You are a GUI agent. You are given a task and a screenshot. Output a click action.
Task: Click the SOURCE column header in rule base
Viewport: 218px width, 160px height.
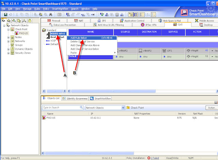125,32
